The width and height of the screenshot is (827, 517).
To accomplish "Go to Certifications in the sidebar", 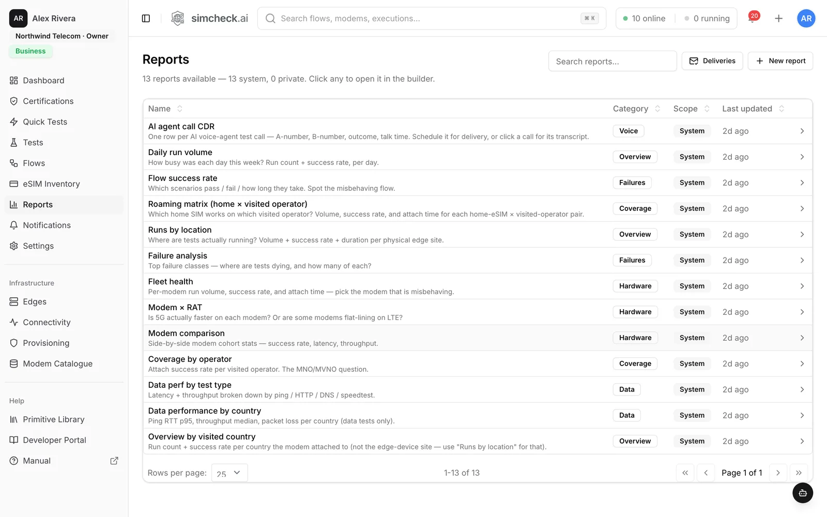I will [x=64, y=101].
